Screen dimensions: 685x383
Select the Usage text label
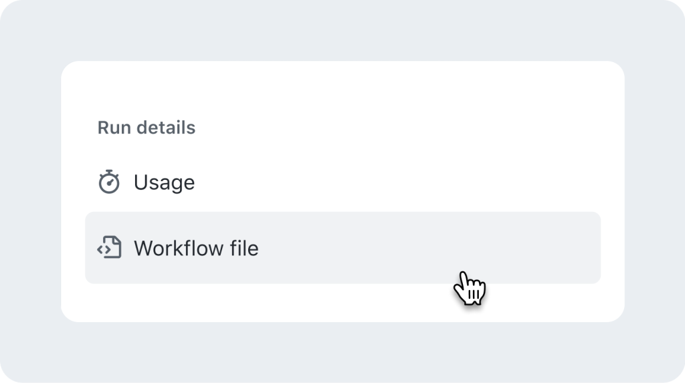(164, 182)
